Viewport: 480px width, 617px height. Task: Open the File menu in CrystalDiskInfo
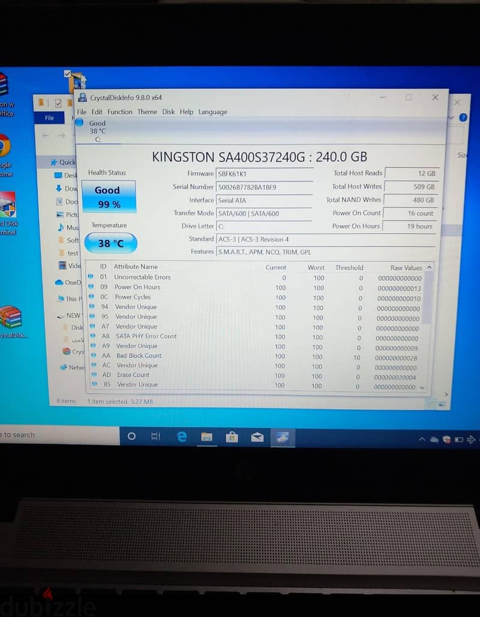coord(82,112)
